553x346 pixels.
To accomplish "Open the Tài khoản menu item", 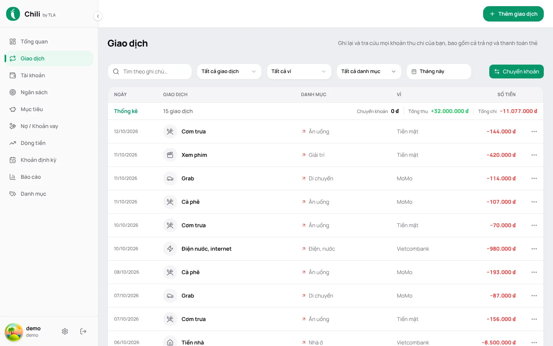I will pyautogui.click(x=49, y=75).
